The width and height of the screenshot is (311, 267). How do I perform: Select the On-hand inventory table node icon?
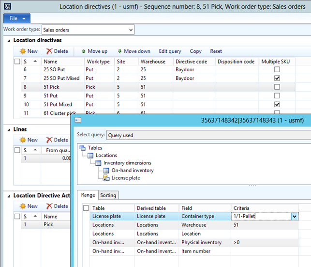(106, 171)
